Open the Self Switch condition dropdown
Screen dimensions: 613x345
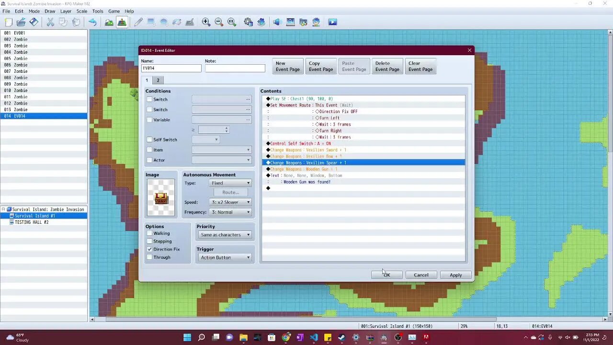(205, 139)
